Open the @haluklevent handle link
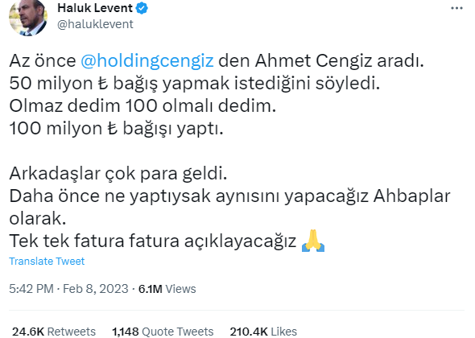This screenshot has width=475, height=338. (95, 24)
